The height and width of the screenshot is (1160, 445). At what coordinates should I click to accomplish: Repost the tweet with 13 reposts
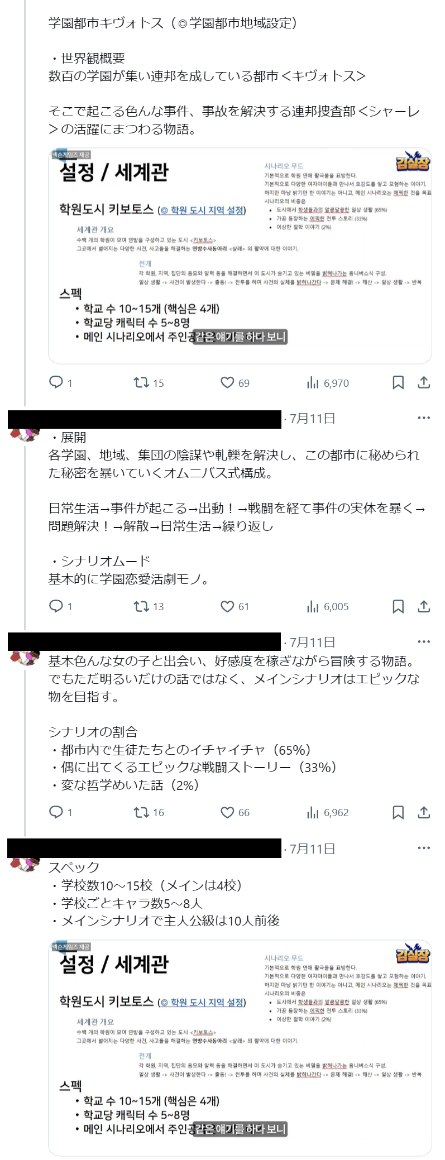[141, 606]
